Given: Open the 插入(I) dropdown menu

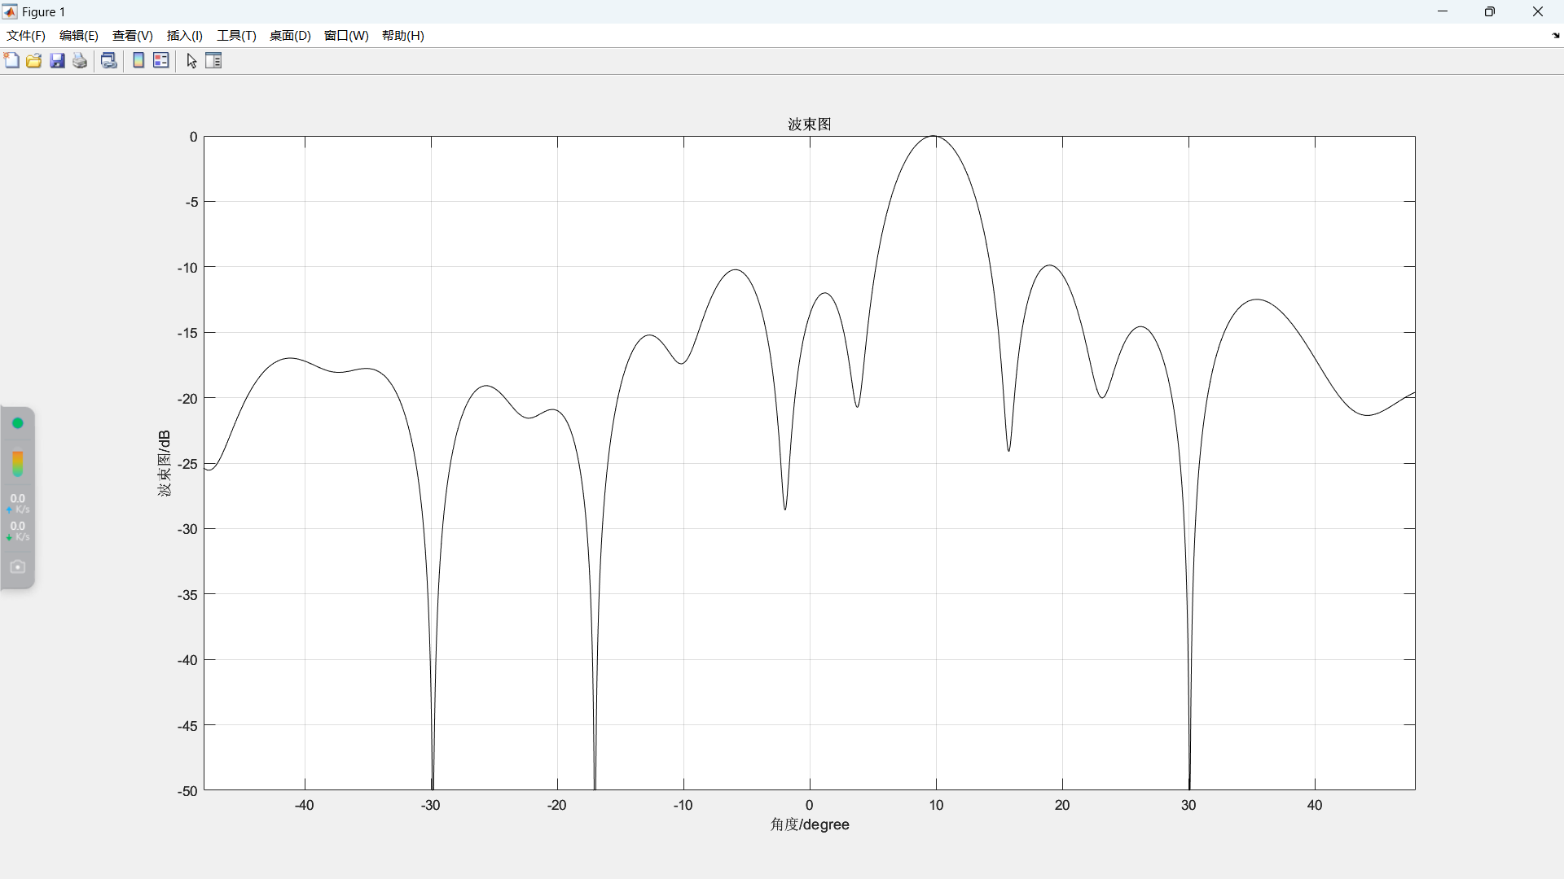Looking at the screenshot, I should [x=185, y=36].
